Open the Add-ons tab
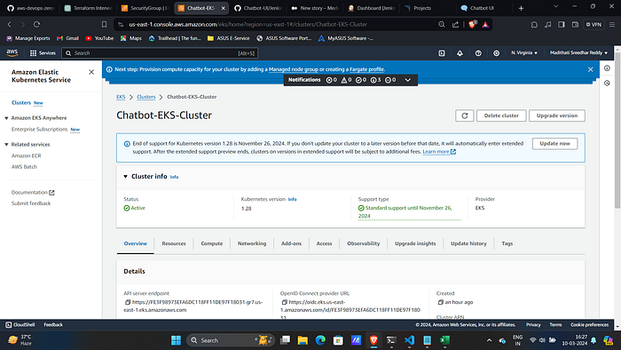The height and width of the screenshot is (350, 621). click(x=291, y=243)
